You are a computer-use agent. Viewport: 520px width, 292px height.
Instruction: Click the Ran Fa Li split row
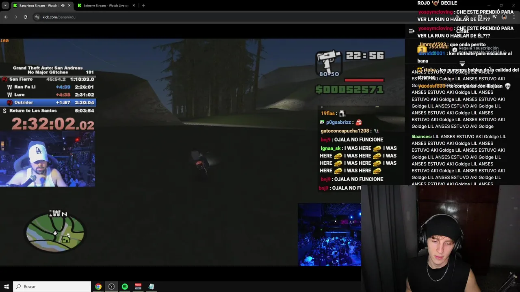coord(48,87)
